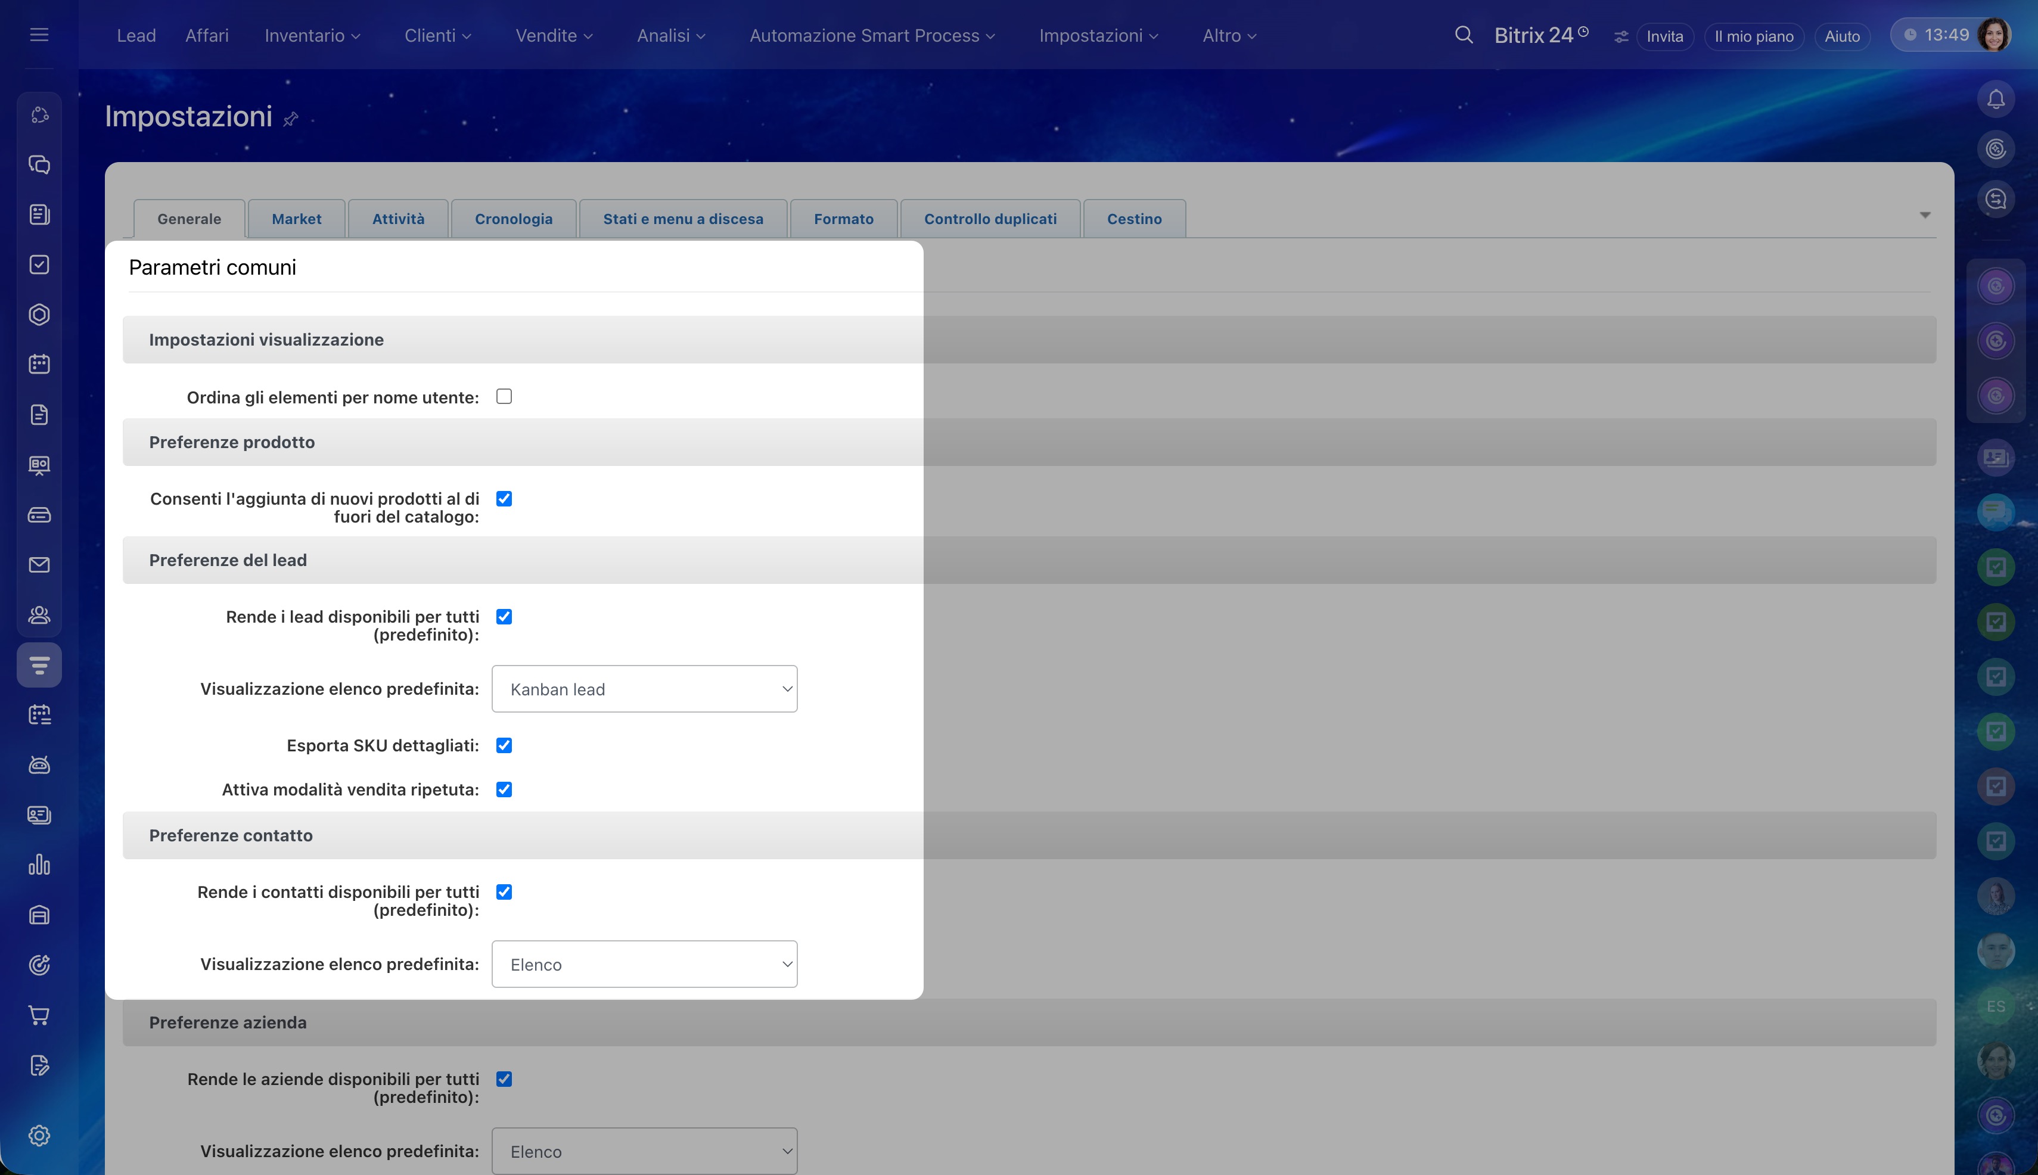This screenshot has height=1175, width=2038.
Task: Enable ordering elements by user name
Action: click(x=504, y=396)
